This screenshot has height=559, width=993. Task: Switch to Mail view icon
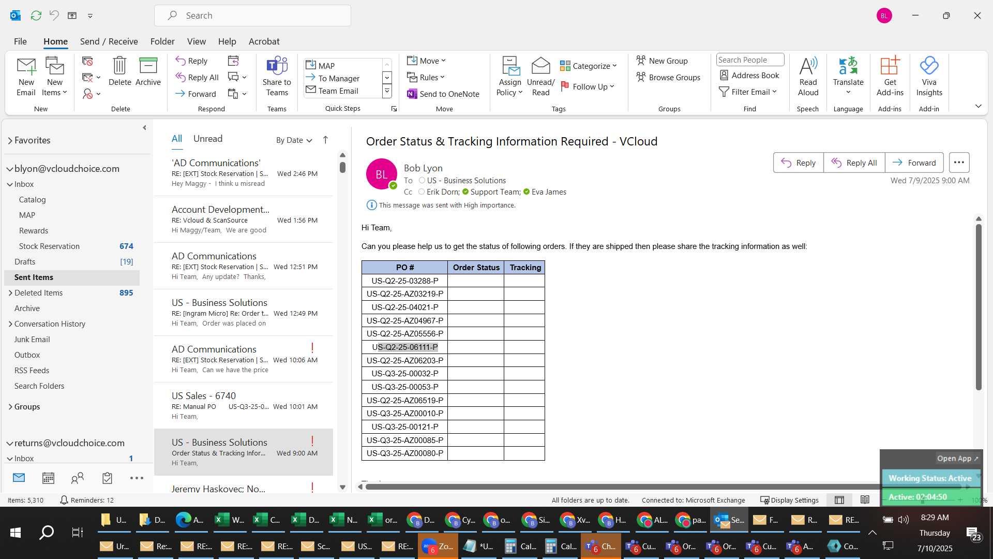(x=19, y=478)
